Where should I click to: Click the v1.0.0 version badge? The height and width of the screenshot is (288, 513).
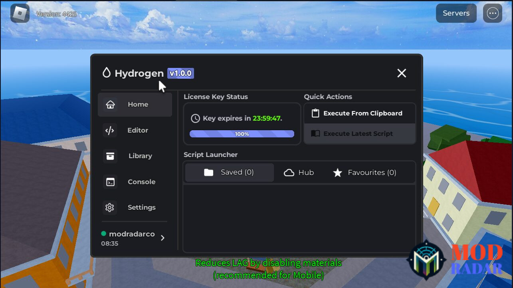tap(180, 73)
